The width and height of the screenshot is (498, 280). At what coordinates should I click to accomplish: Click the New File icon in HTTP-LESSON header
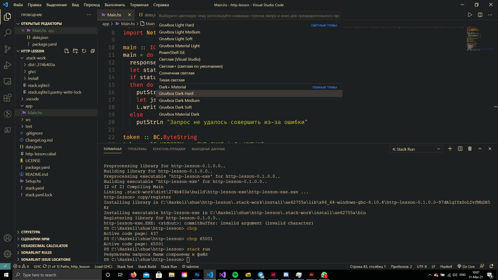67,51
